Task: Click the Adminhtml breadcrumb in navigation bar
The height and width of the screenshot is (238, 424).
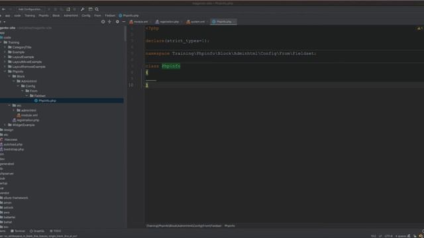Action: pyautogui.click(x=71, y=16)
